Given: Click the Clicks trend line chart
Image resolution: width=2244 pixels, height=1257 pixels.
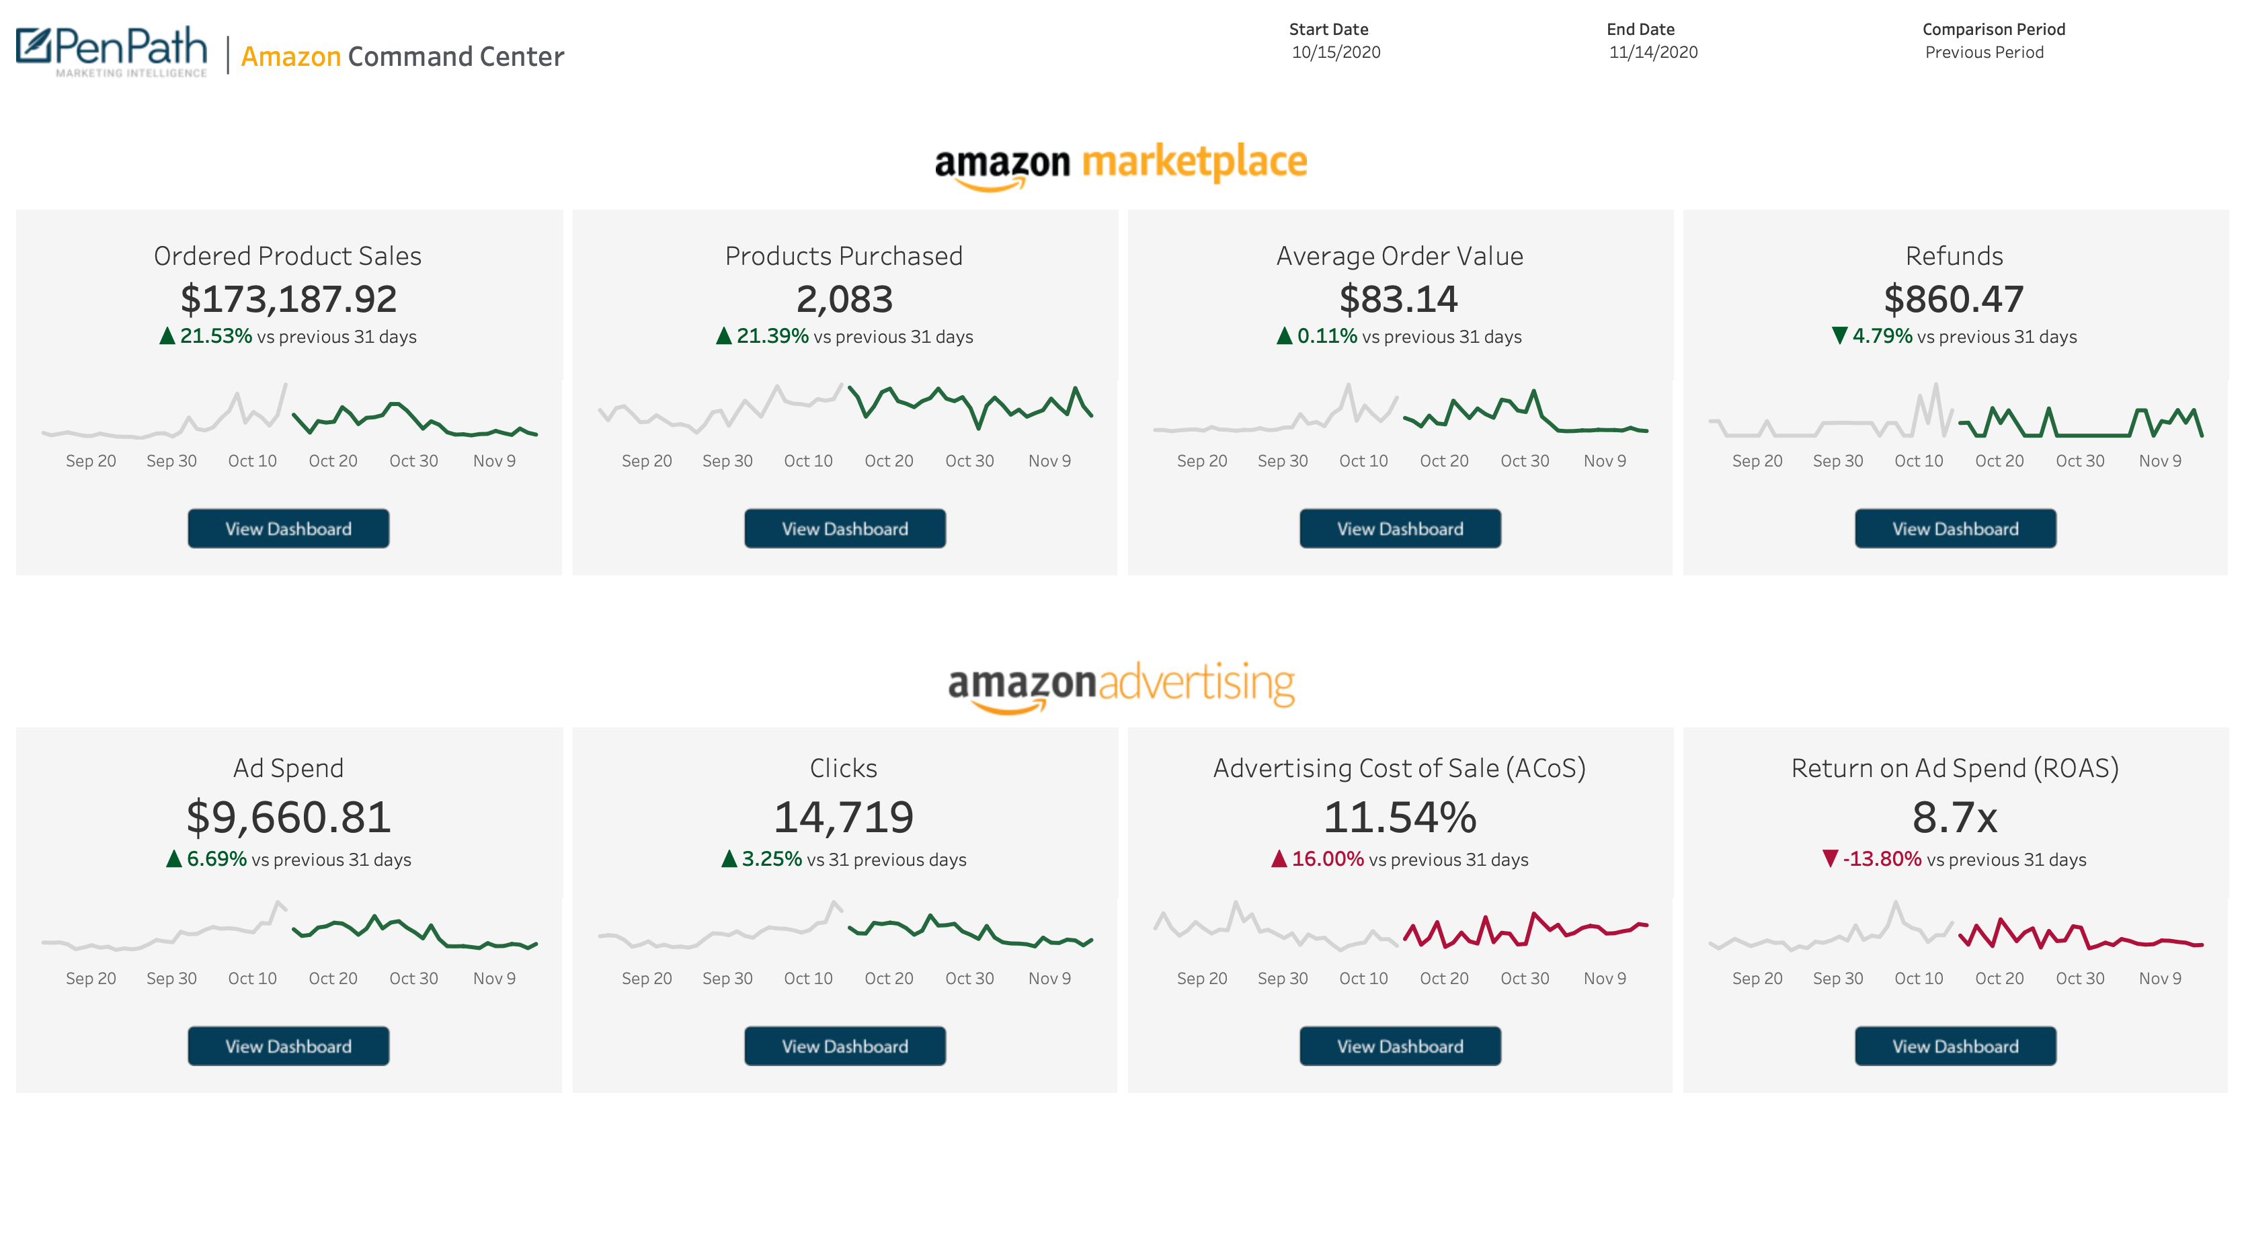Looking at the screenshot, I should pos(845,925).
